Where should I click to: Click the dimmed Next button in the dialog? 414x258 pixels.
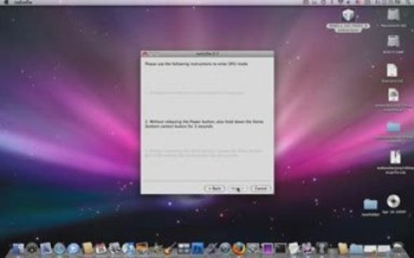[238, 188]
